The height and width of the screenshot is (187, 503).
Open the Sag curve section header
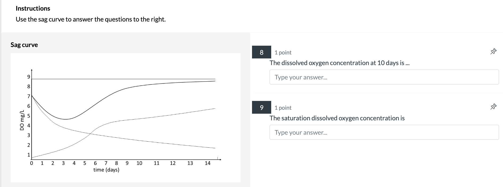click(24, 45)
